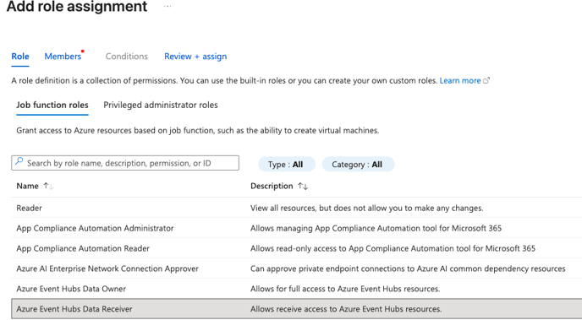Click the Add role assignment page title
Screen dimensions: 582x320
[77, 6]
